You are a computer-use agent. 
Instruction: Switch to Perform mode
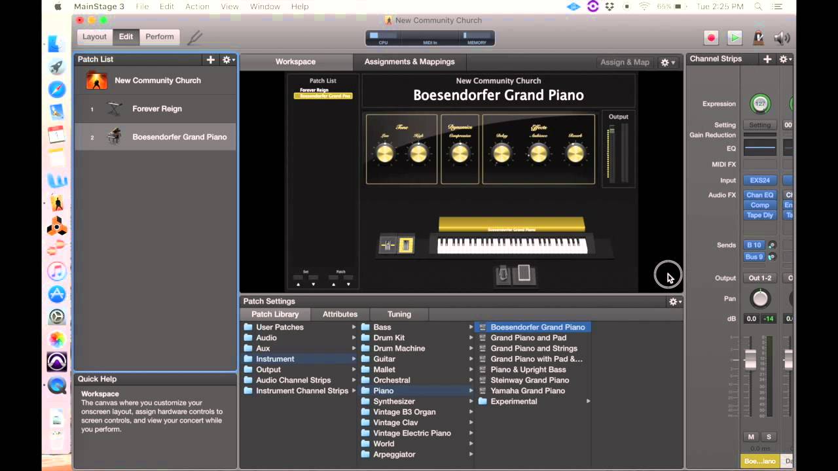[x=160, y=37]
